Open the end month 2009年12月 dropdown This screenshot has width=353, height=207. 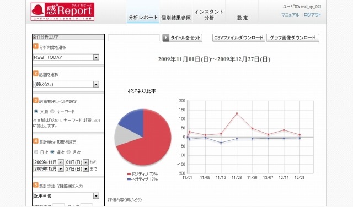[x=49, y=168]
